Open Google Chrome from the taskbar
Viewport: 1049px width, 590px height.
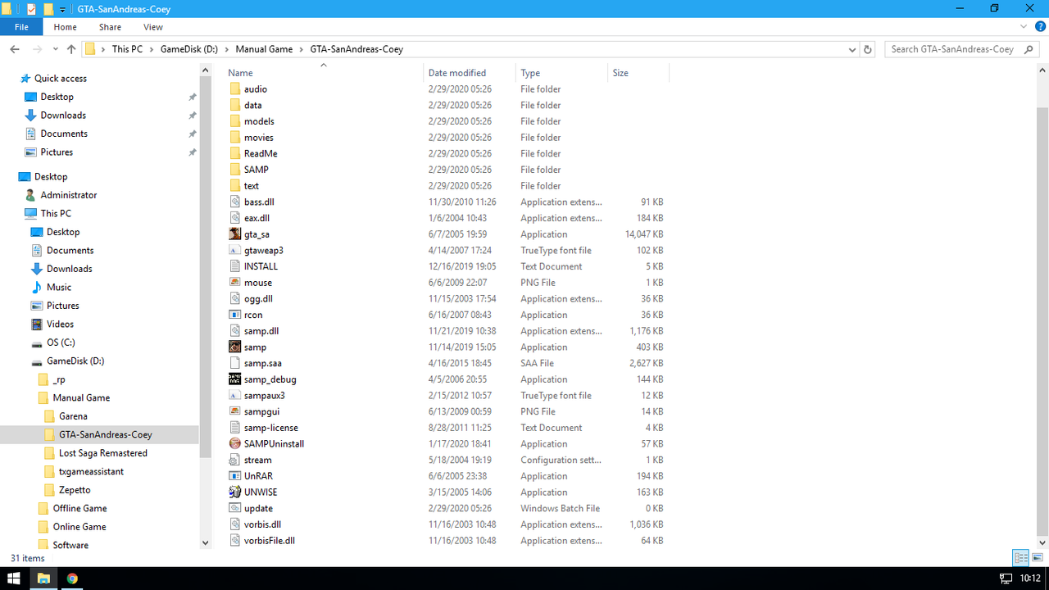(x=72, y=579)
